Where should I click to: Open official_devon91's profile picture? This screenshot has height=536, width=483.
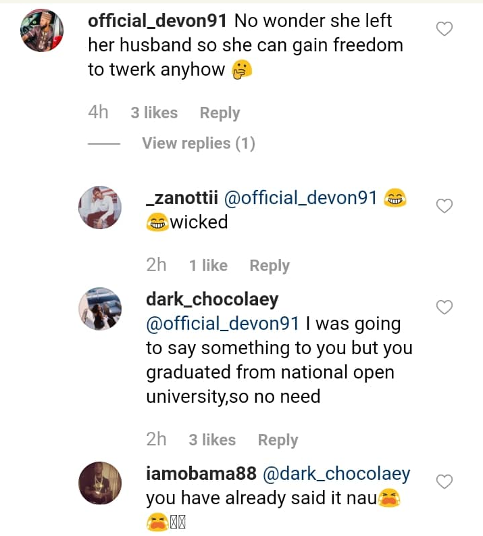(43, 31)
